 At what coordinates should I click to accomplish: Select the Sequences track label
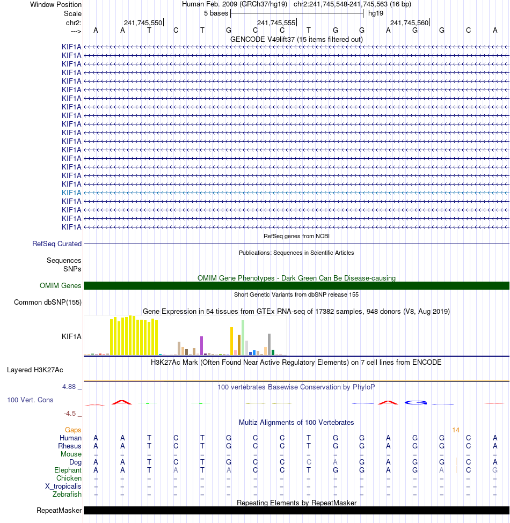click(64, 261)
